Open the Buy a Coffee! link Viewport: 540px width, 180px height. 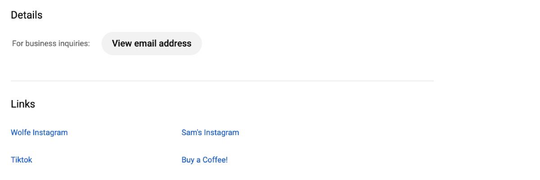204,160
